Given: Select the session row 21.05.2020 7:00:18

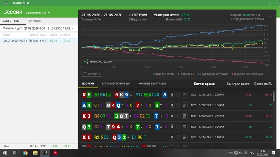Looking at the screenshot, I should (x=39, y=41).
